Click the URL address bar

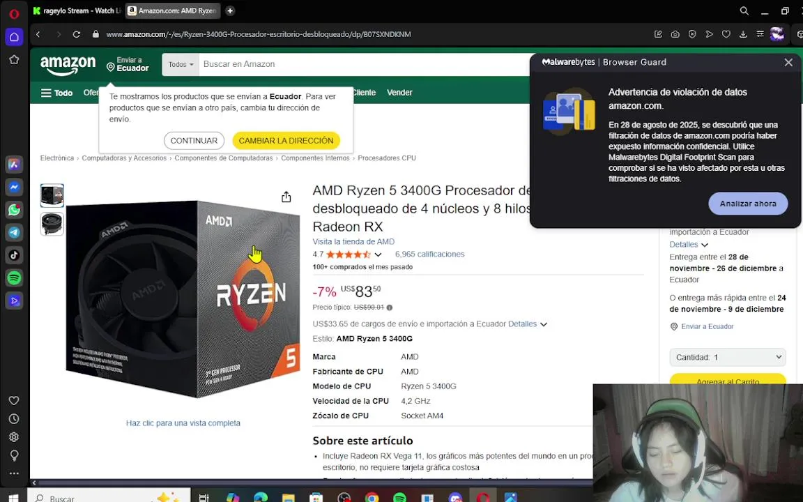[x=258, y=34]
